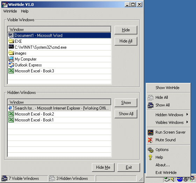196x183 pixels.
Task: Click the Run Screen Saver monitor icon
Action: 151,133
